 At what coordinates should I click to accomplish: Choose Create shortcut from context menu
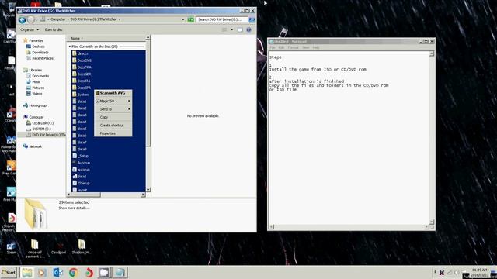(x=113, y=126)
